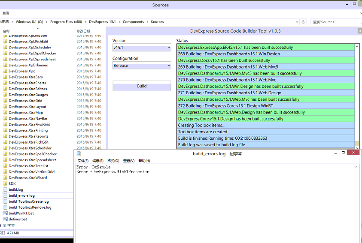Select the DevExpress.XtraPrinting folder icon
The width and height of the screenshot is (362, 243).
(5, 130)
